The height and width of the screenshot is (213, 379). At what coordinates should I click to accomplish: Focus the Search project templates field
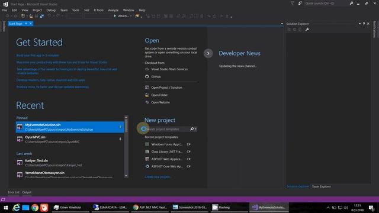click(167, 129)
